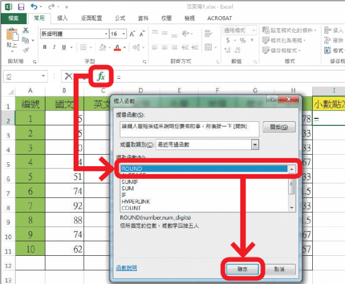Open the number format dropdown

[x=254, y=30]
